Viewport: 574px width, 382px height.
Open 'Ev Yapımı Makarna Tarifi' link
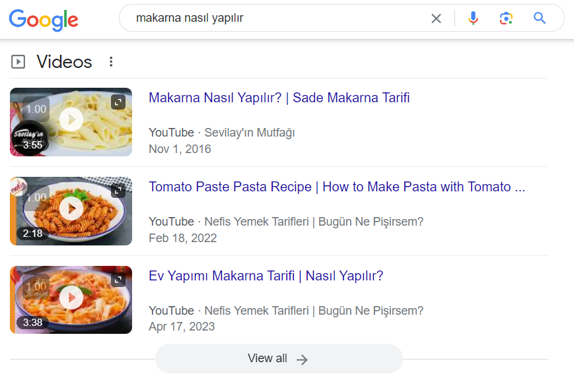[x=266, y=276]
